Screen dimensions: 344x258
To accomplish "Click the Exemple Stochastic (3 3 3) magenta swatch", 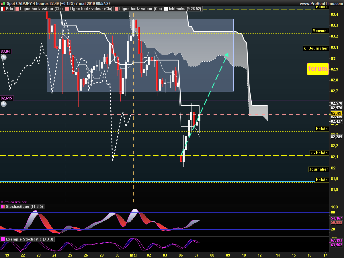I will coord(3,239).
